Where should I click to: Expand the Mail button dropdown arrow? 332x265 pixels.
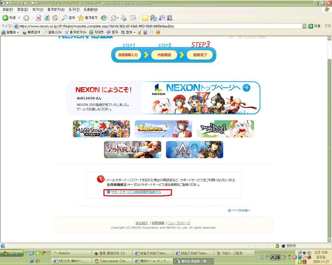pyautogui.click(x=118, y=18)
